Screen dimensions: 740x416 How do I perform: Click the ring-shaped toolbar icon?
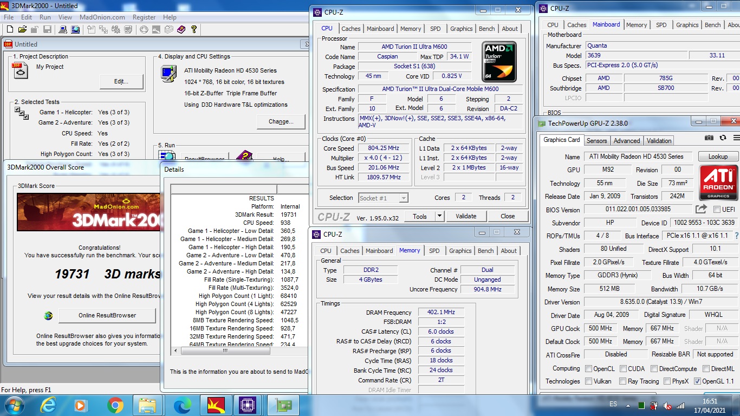[144, 29]
